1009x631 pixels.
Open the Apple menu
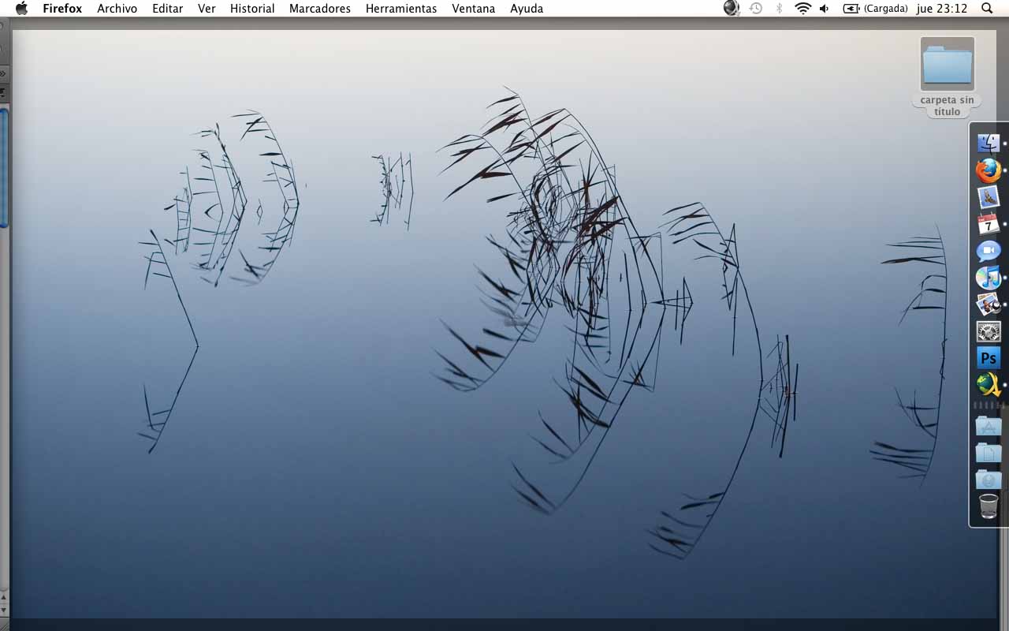(x=21, y=9)
